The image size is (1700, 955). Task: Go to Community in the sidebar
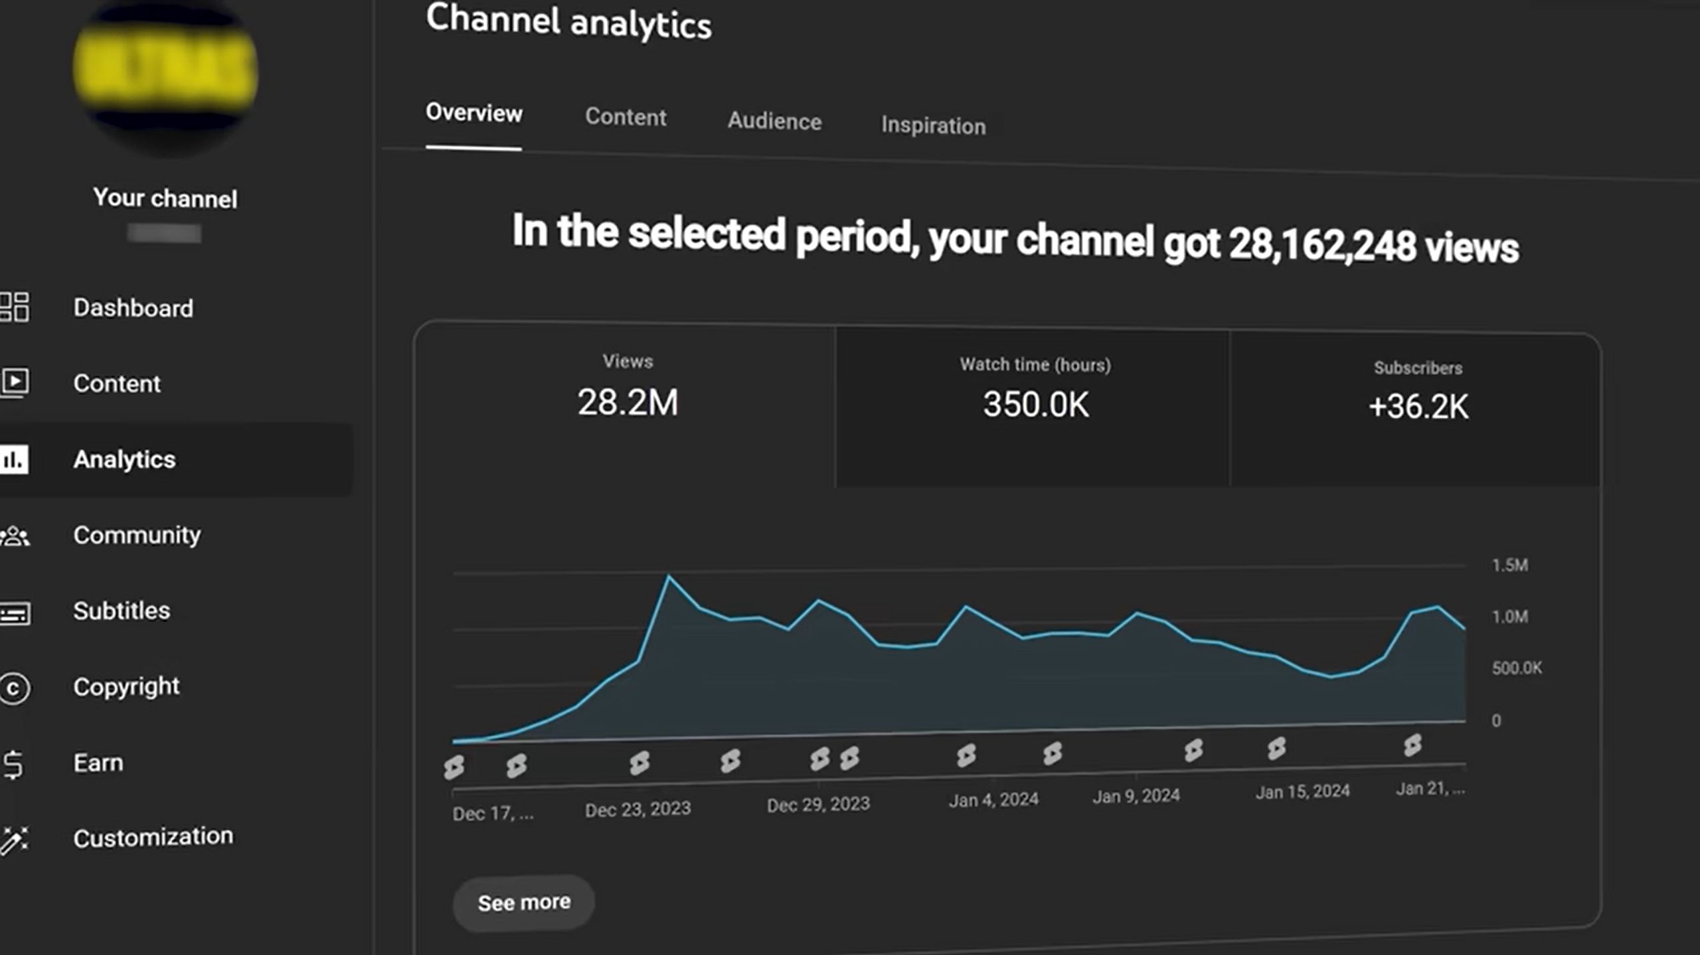tap(137, 535)
